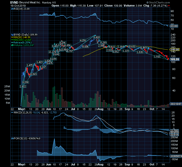Click the 2.022 retracement label
The image size is (182, 167).
(x=23, y=86)
